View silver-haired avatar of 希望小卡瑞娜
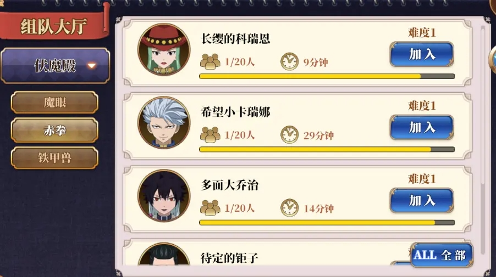This screenshot has height=277, width=496. pyautogui.click(x=164, y=123)
